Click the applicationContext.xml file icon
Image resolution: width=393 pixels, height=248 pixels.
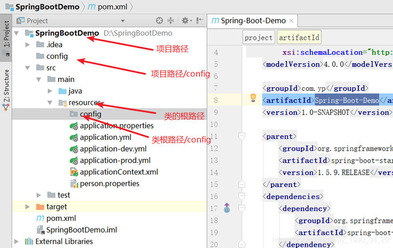pos(74,172)
